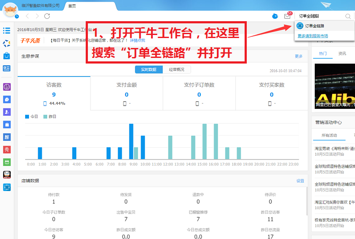Click the tall blue 9:00 bar
This screenshot has width=355, height=239.
131,141
